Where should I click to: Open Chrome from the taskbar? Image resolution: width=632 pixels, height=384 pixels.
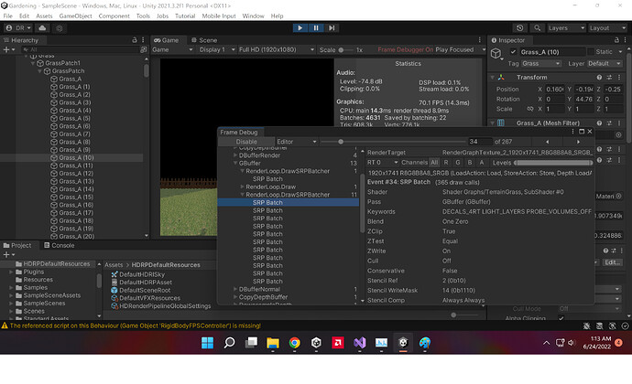[295, 344]
